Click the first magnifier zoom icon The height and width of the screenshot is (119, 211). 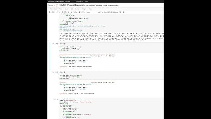121,12
